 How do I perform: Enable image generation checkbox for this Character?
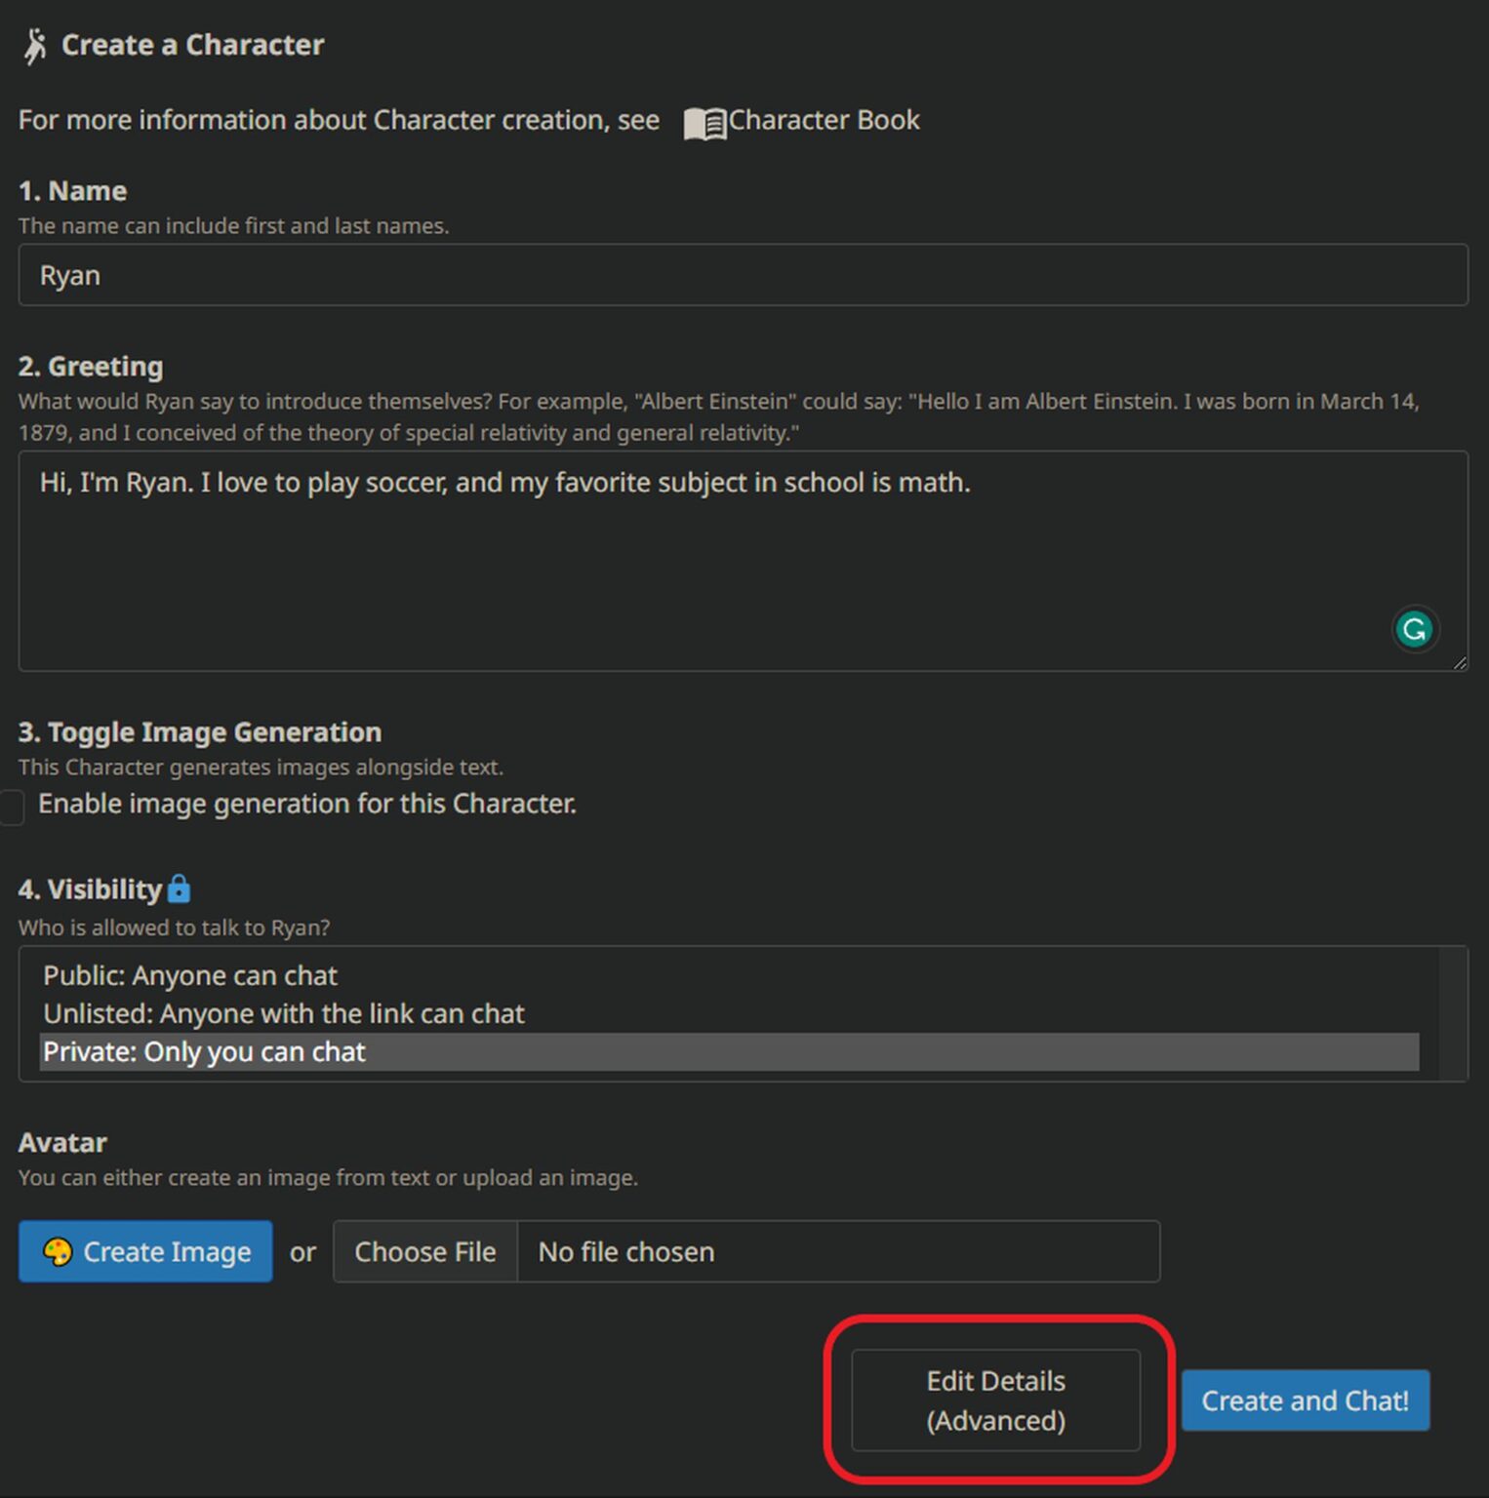coord(12,807)
